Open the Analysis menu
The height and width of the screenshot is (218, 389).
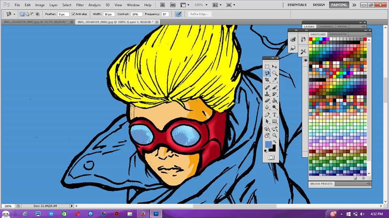(x=94, y=5)
